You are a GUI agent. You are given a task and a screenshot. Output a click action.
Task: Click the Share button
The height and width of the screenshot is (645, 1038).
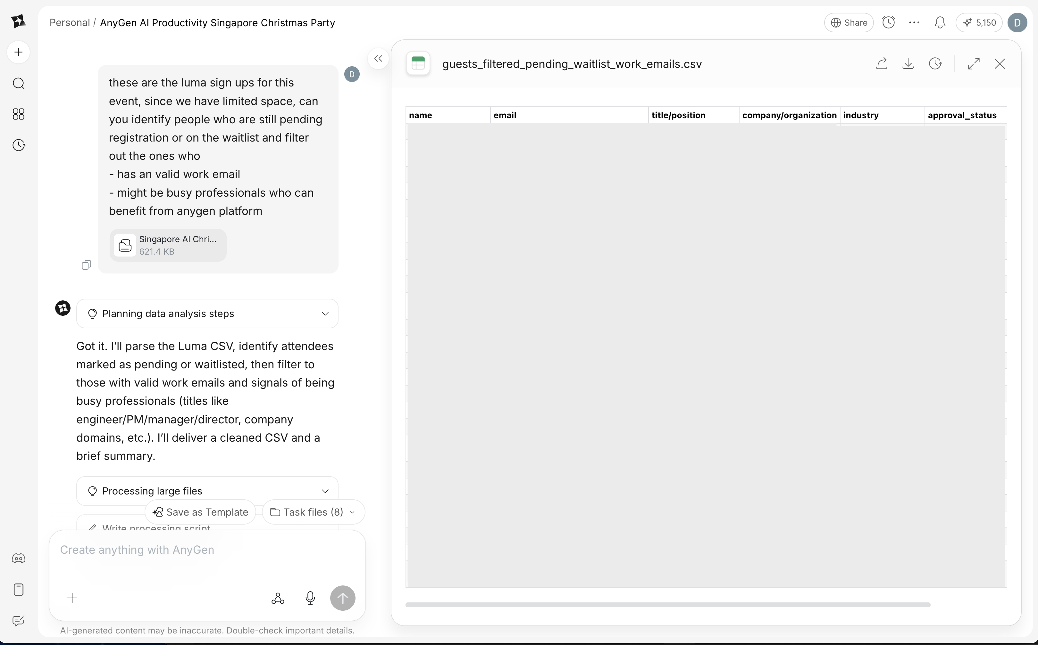849,23
